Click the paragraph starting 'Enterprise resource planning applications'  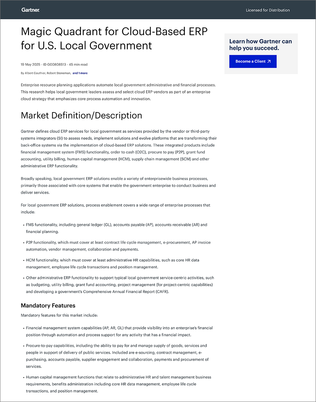pos(118,92)
